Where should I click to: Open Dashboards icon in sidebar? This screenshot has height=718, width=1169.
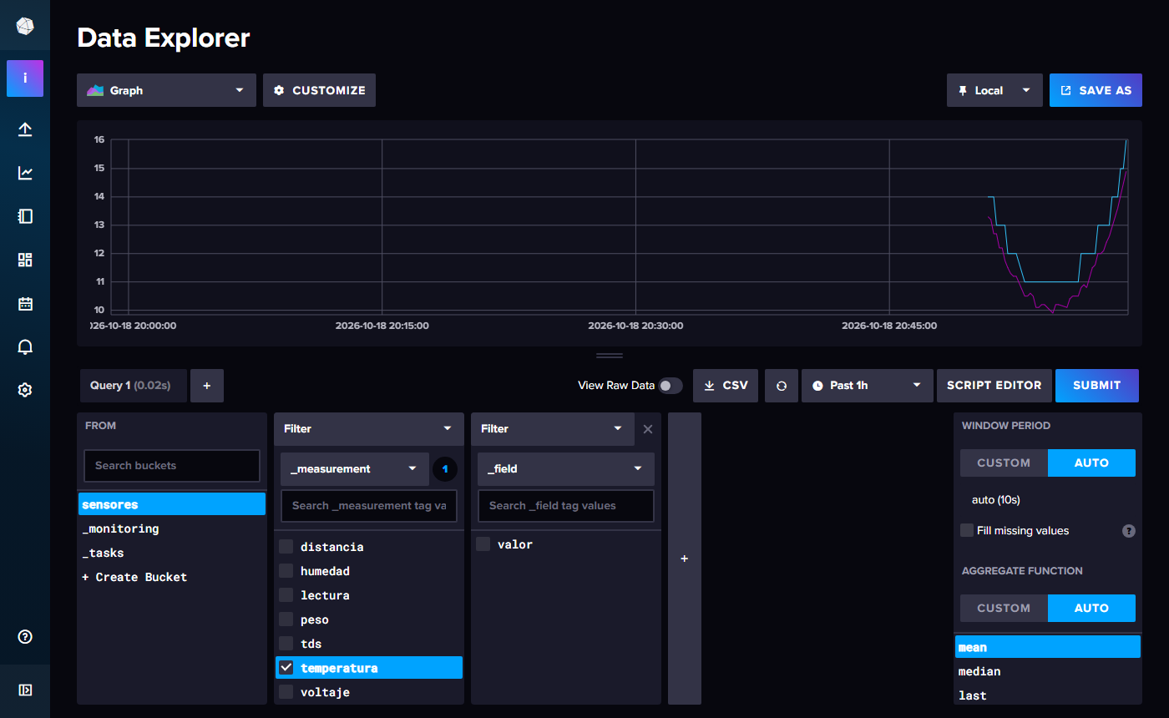click(x=25, y=260)
